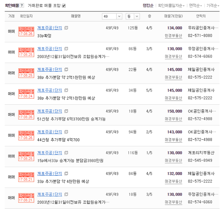
Task: Select agency name 개포리치부동산
Action: pyautogui.click(x=201, y=153)
